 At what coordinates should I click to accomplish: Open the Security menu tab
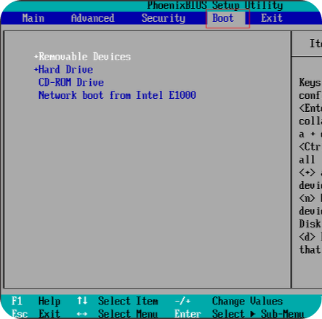(x=164, y=18)
